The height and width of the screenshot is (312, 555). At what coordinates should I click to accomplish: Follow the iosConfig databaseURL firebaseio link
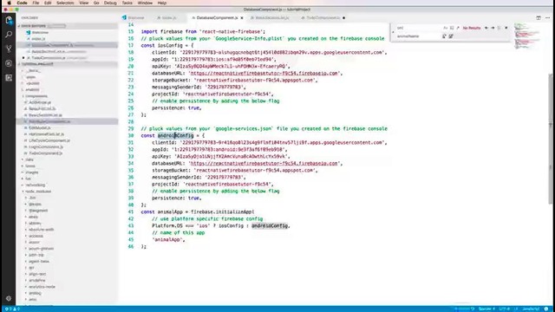pyautogui.click(x=264, y=73)
